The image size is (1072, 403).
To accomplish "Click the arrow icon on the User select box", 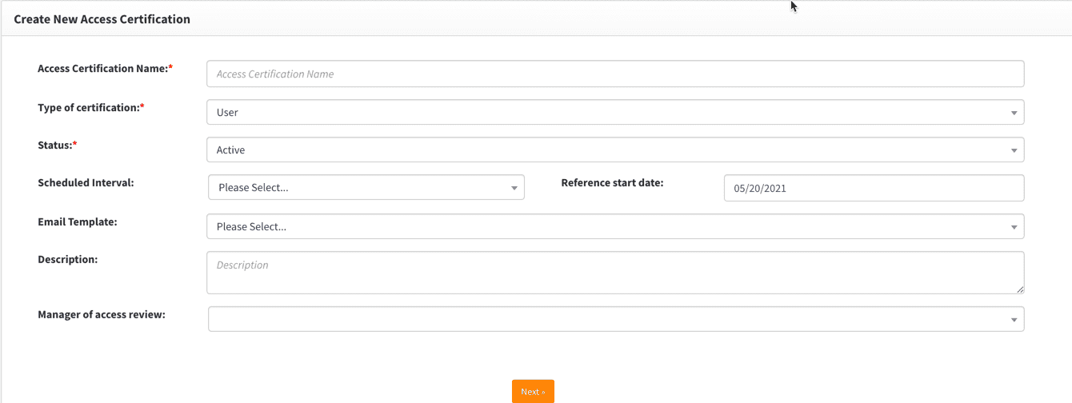I will pyautogui.click(x=1014, y=113).
